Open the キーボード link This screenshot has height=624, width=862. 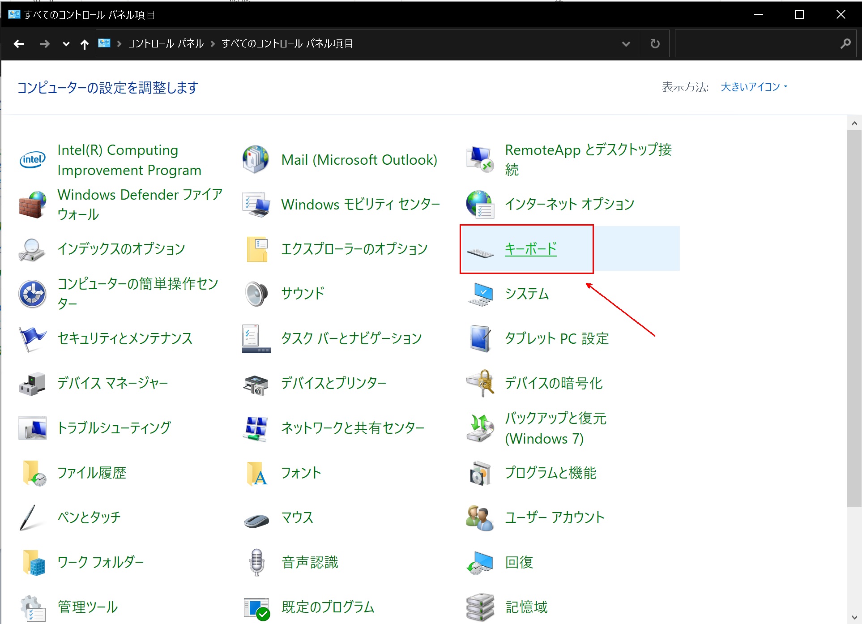(x=531, y=249)
